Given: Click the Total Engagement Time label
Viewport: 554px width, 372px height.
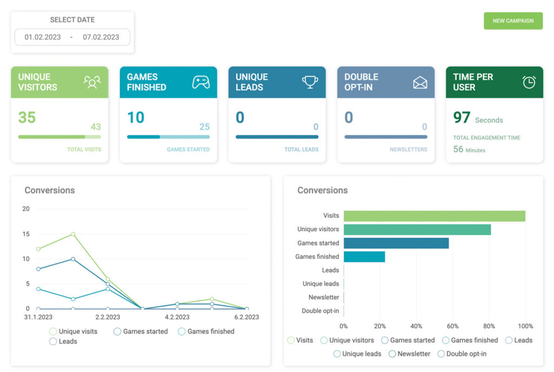Looking at the screenshot, I should click(x=486, y=138).
